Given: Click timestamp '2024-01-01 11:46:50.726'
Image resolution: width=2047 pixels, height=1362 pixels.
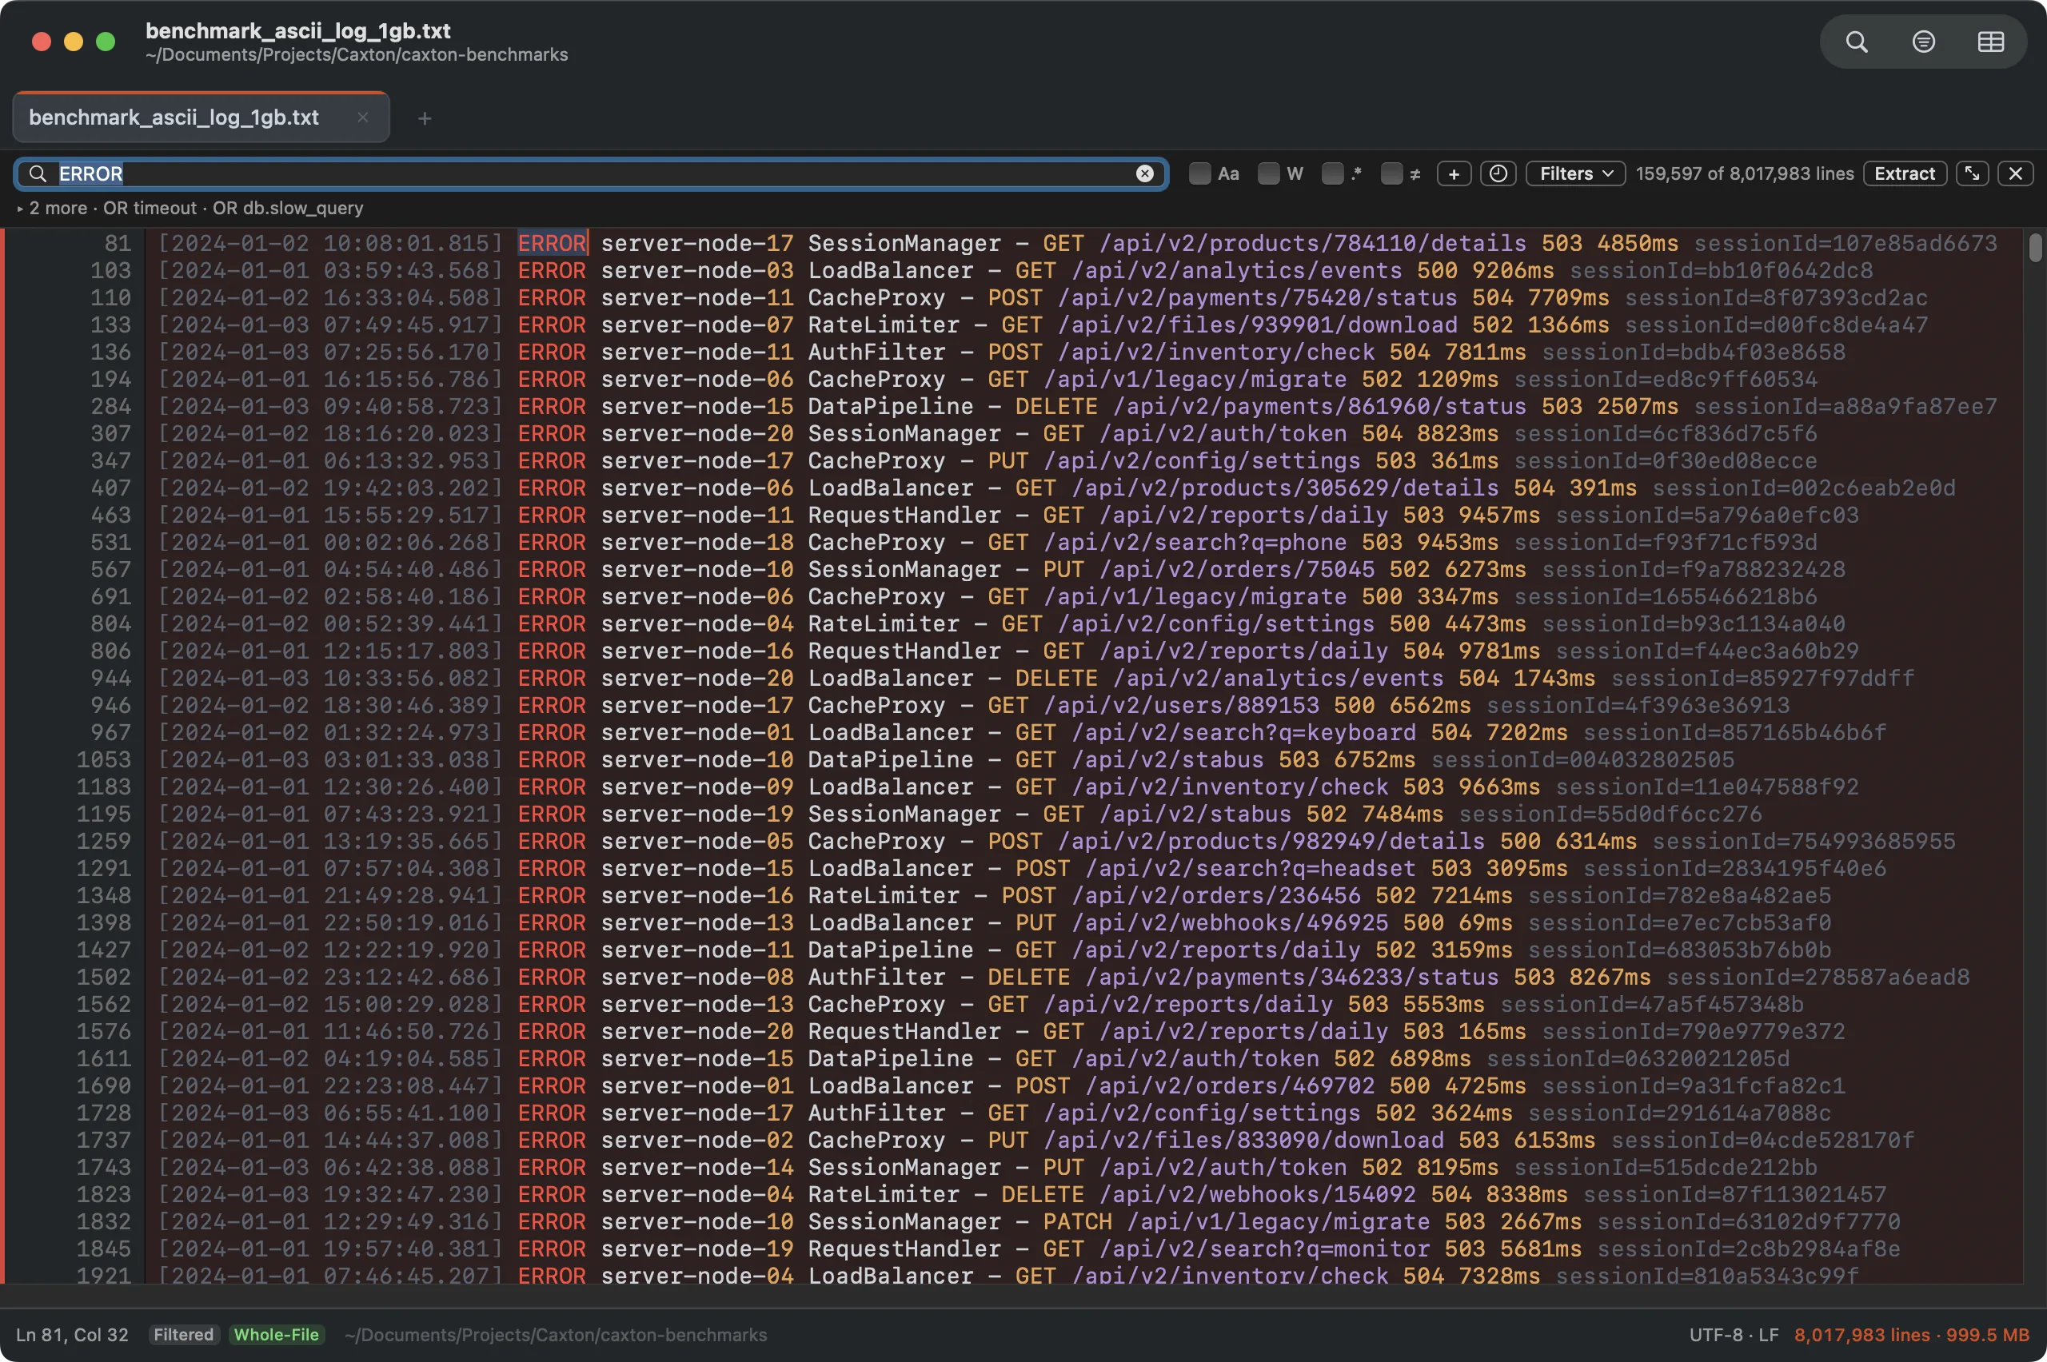Looking at the screenshot, I should click(330, 1031).
